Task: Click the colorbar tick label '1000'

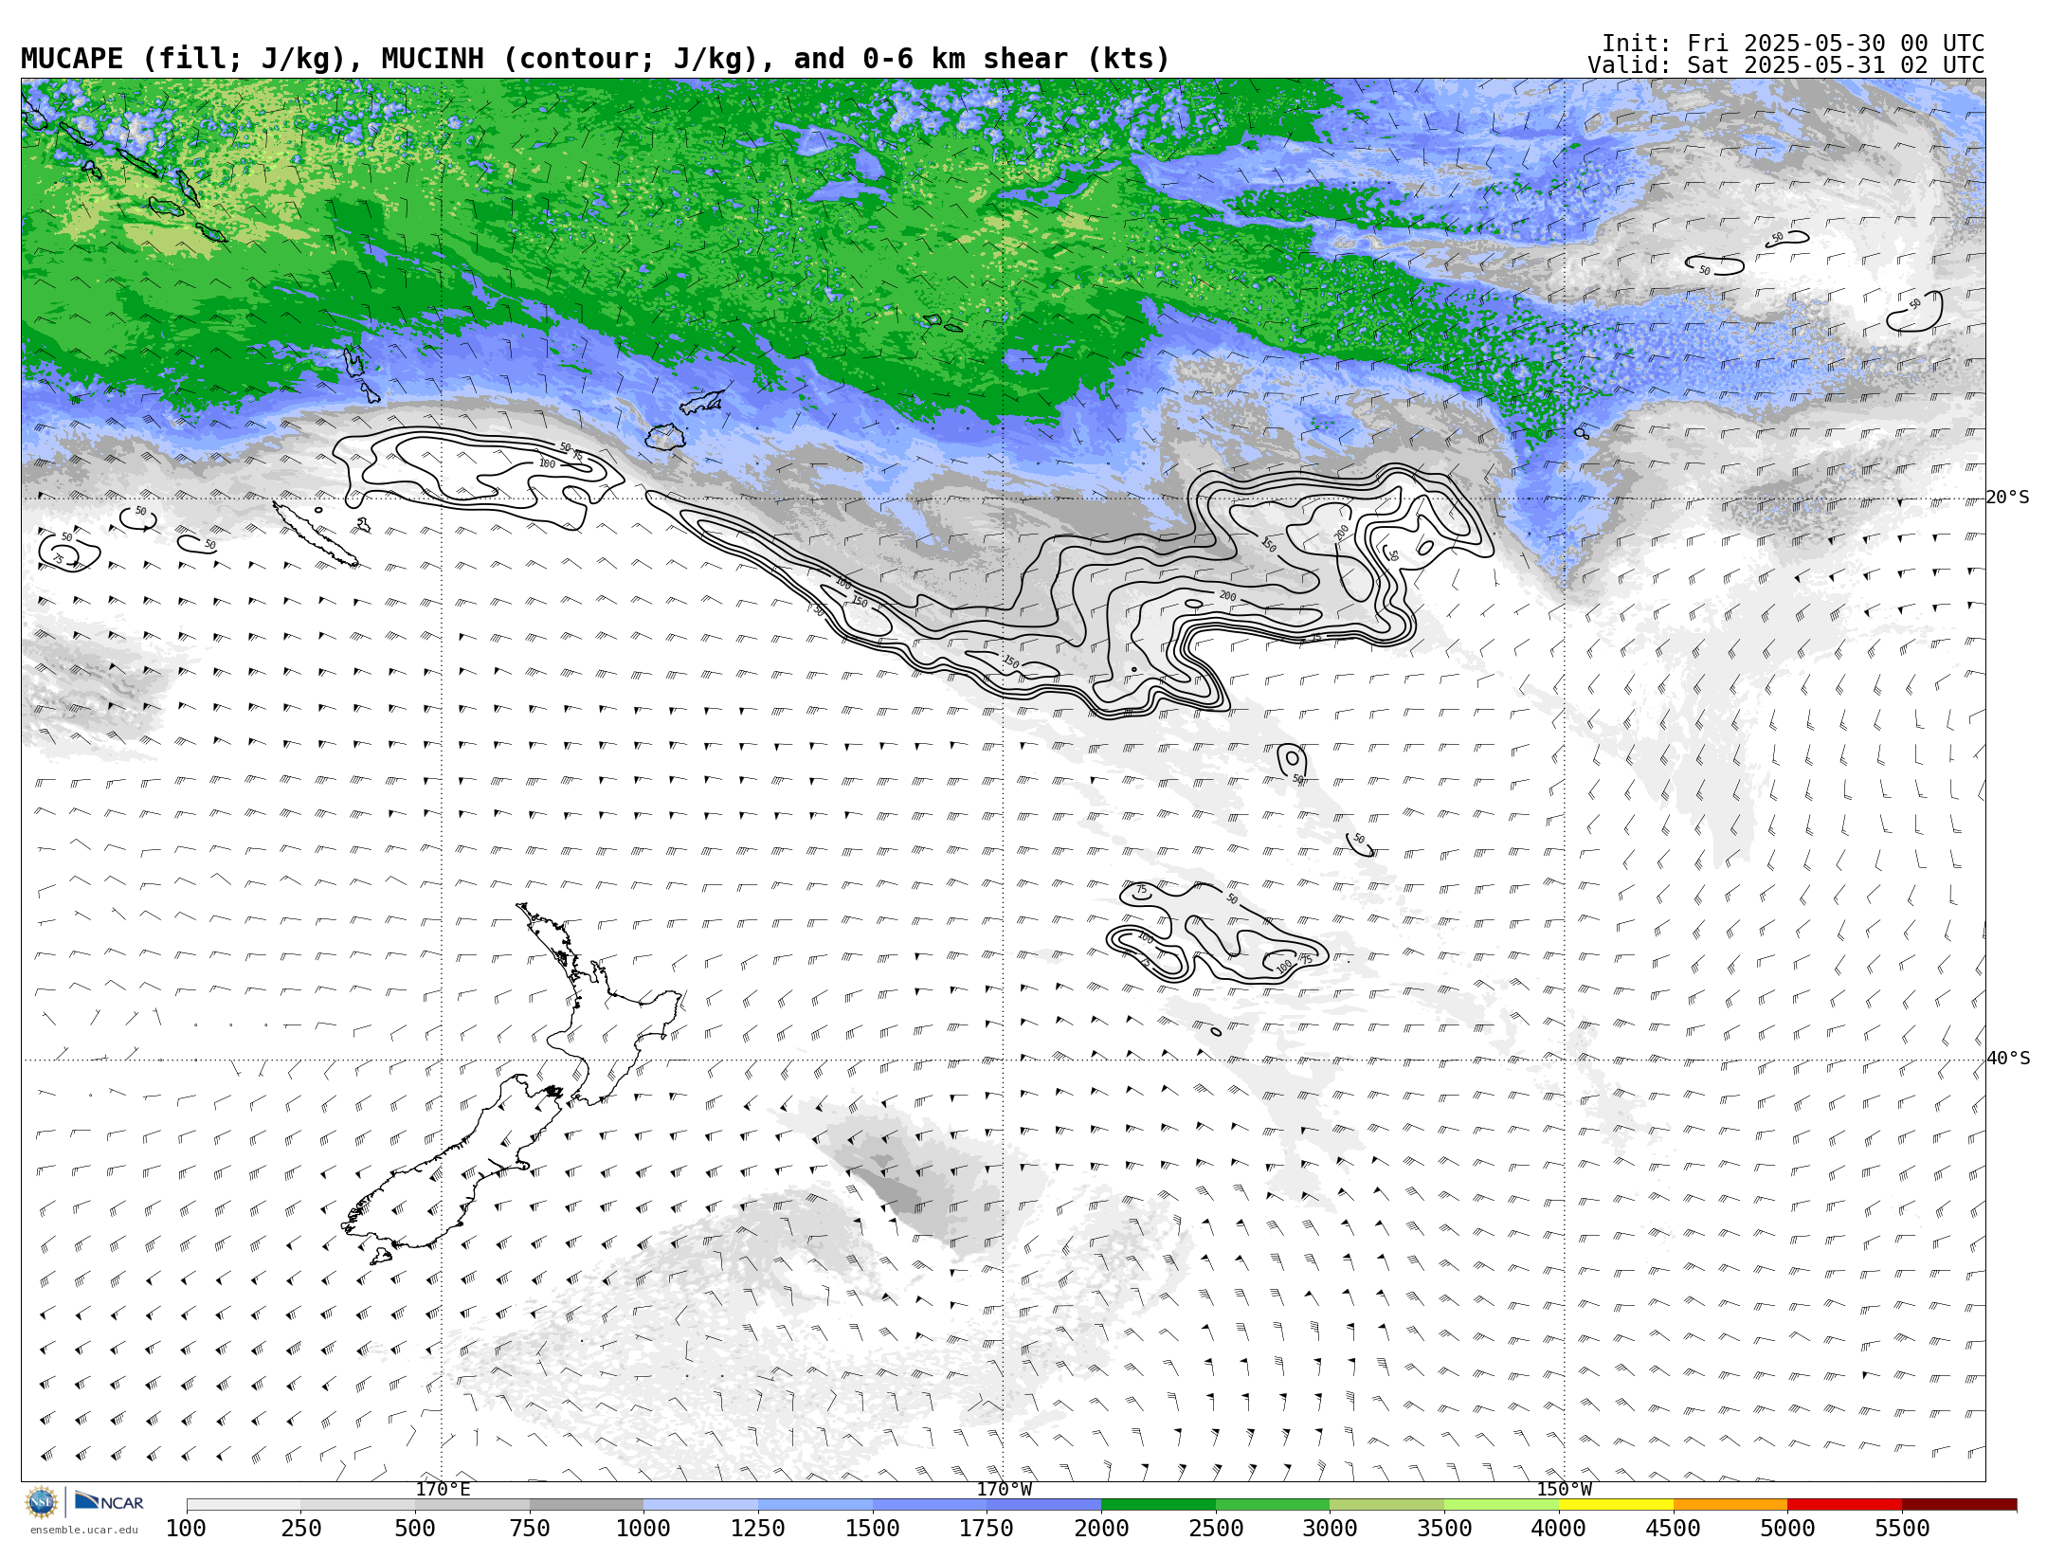Action: pyautogui.click(x=643, y=1529)
